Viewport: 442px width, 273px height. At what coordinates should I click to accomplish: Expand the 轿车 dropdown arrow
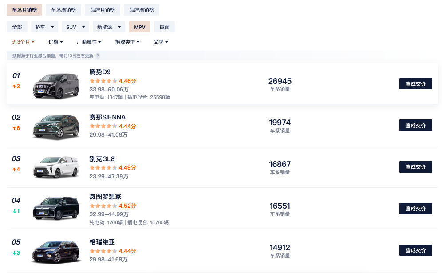point(53,27)
